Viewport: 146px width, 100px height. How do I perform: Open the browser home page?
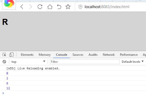[x=50, y=7]
